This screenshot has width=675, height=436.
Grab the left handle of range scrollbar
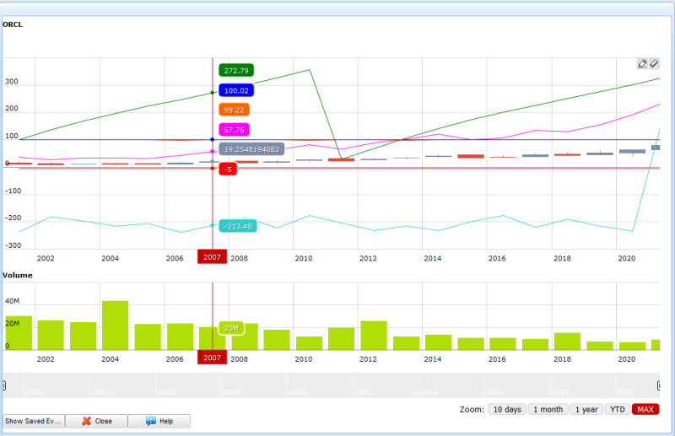(3, 385)
